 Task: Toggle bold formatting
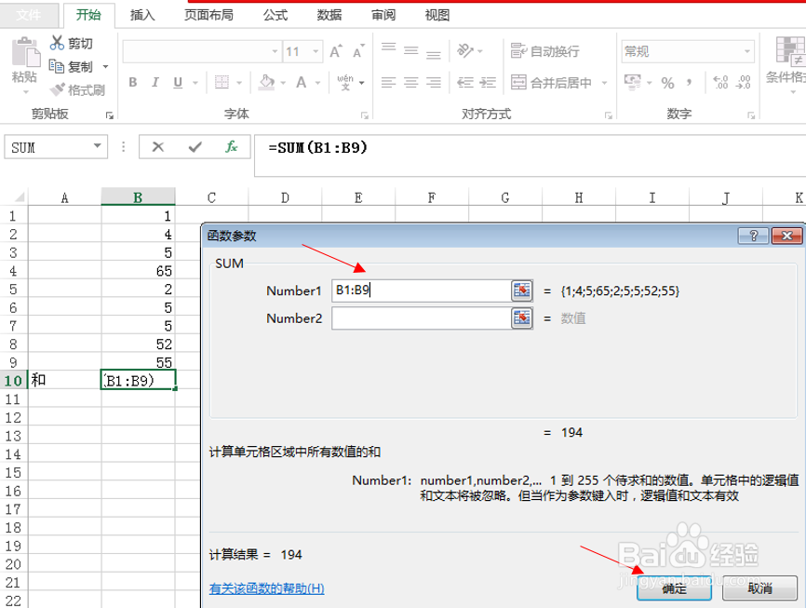coord(131,83)
